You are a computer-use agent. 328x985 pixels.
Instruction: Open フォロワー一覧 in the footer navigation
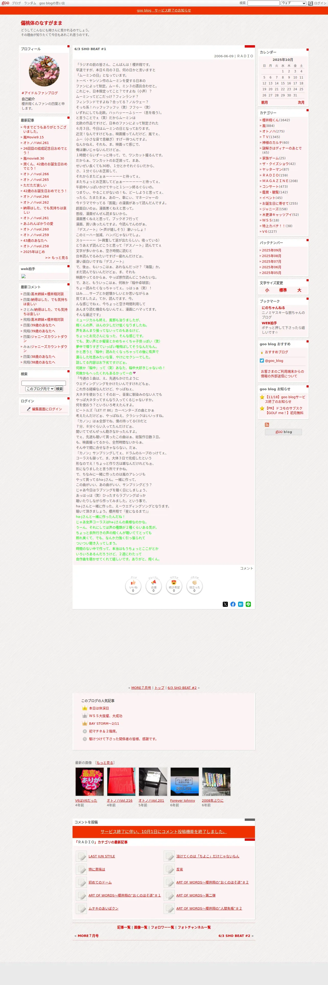(162, 927)
